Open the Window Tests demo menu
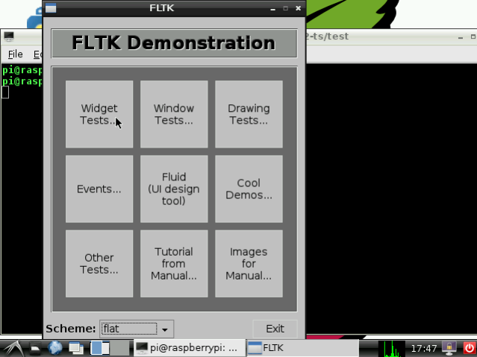This screenshot has width=477, height=357. click(x=174, y=114)
